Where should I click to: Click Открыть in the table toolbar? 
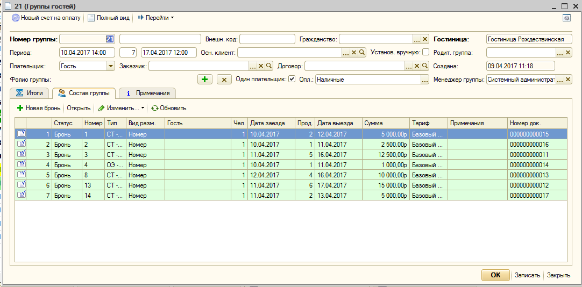pos(79,108)
